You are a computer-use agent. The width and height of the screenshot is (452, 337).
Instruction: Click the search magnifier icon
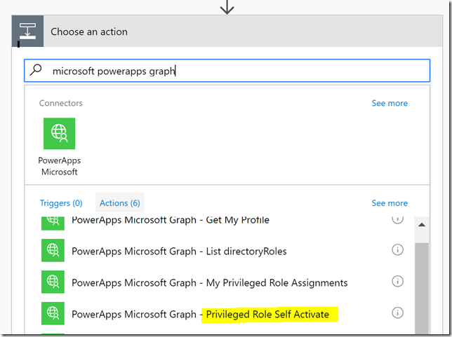click(36, 69)
